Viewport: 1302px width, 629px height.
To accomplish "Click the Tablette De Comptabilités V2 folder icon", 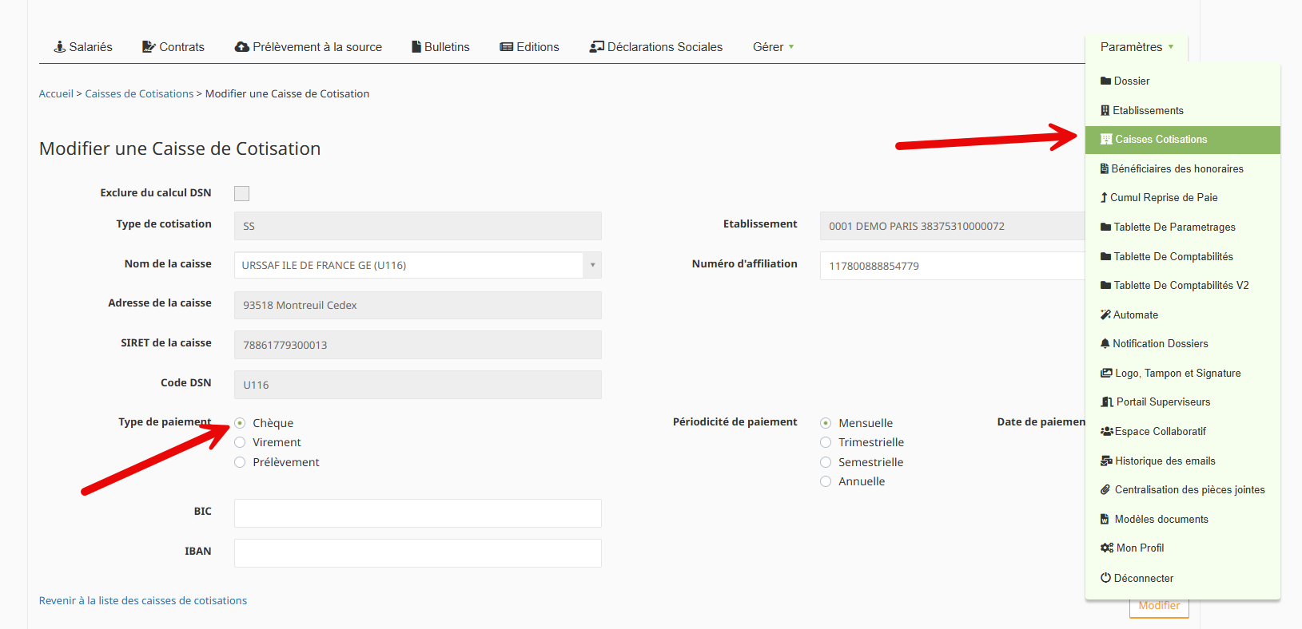I will [x=1106, y=285].
